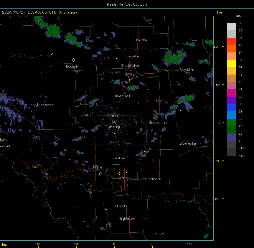The image size is (254, 248).
Task: Click the white plus marker north of Drumheller
Action: click(x=180, y=110)
